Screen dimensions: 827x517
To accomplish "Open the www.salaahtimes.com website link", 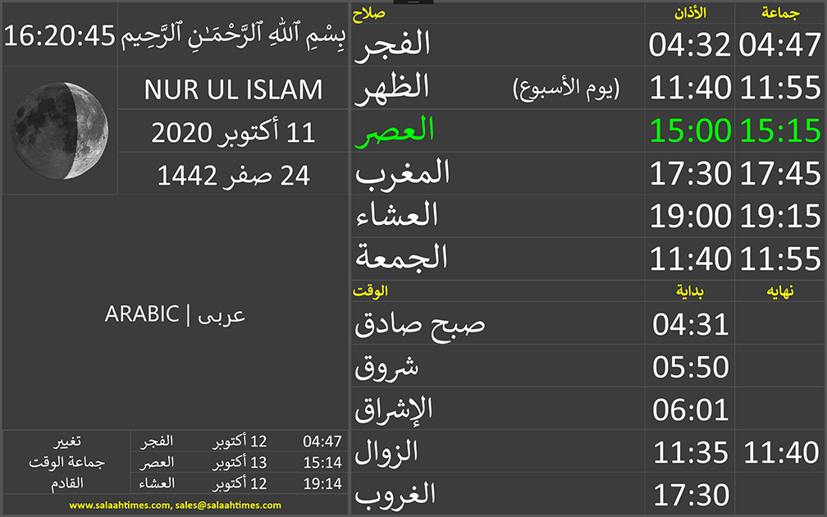I will click(120, 506).
